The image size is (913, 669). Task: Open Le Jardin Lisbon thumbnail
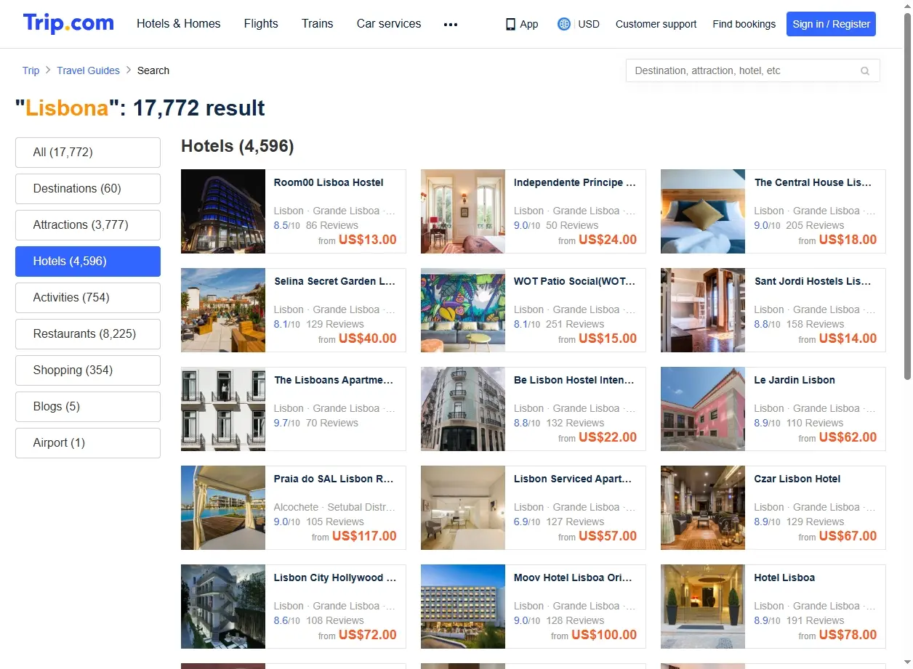[703, 409]
